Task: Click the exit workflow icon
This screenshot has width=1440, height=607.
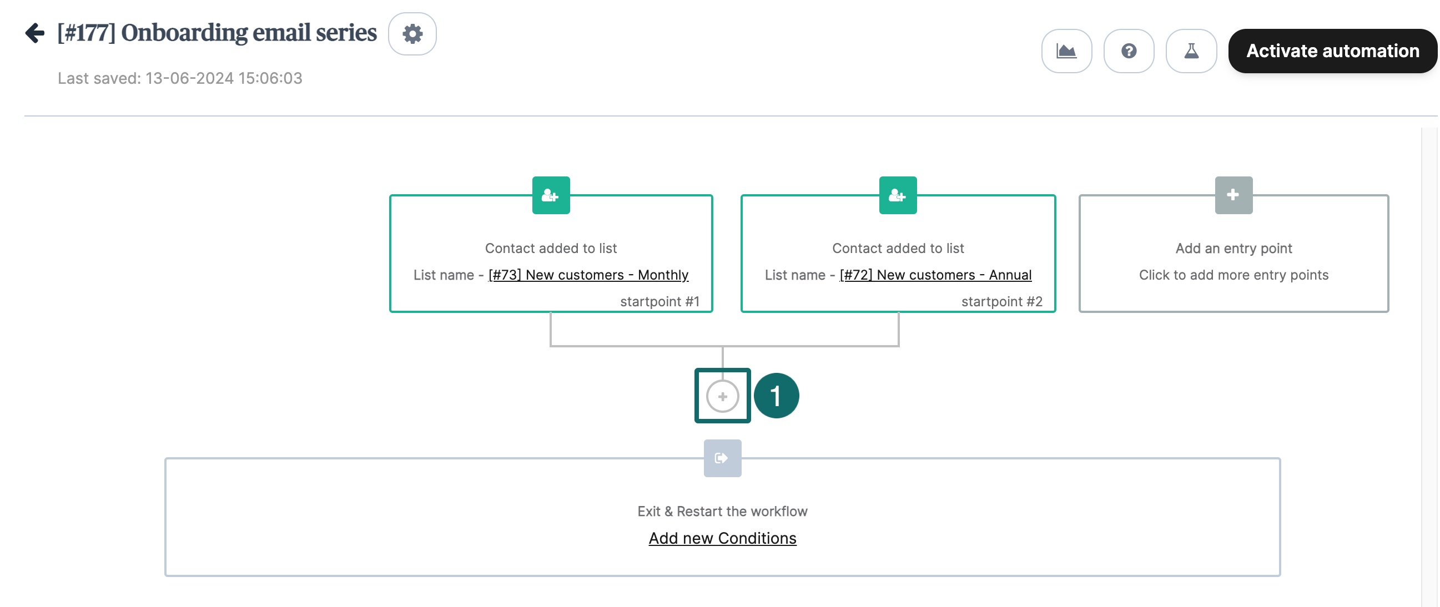Action: (x=722, y=458)
